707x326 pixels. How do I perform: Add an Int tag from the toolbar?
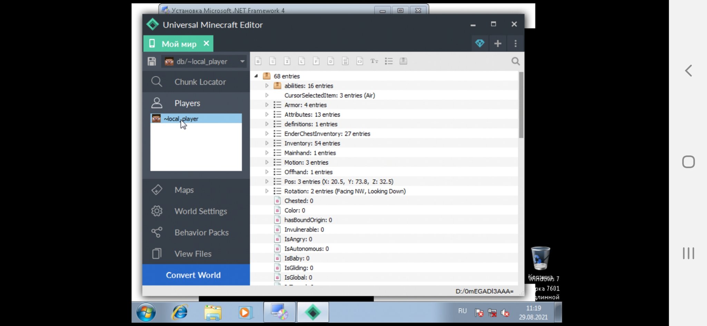point(287,61)
